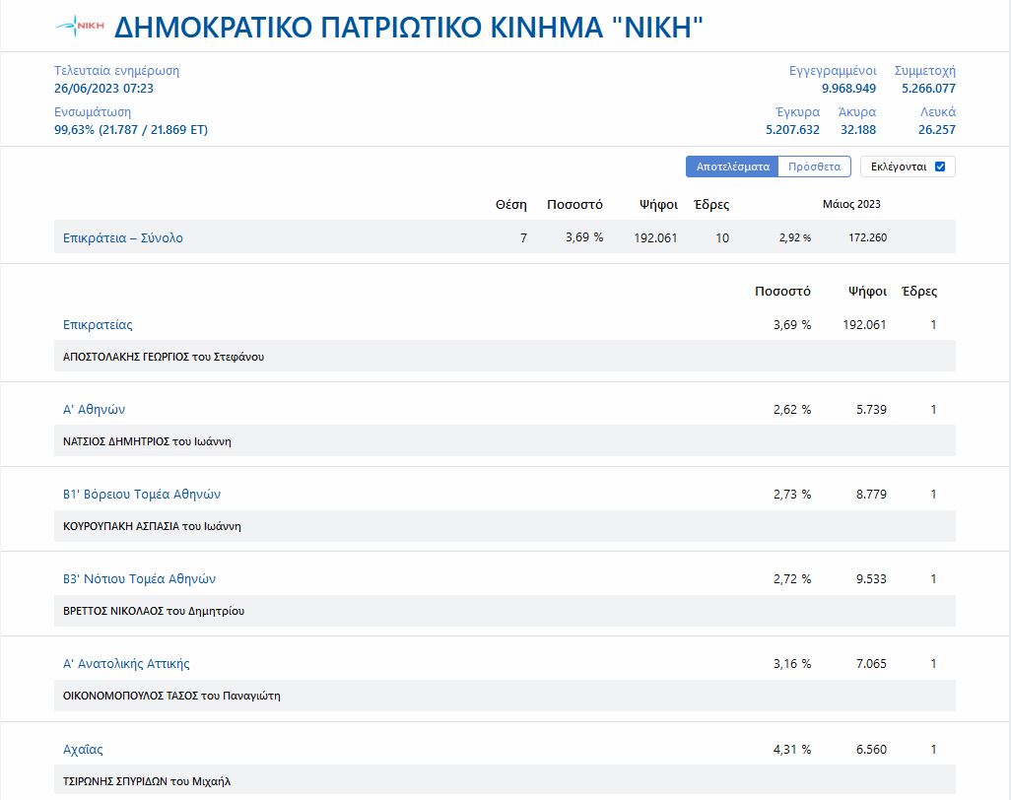Image resolution: width=1011 pixels, height=800 pixels.
Task: Open the Αχαΐας constituency link
Action: coord(83,749)
